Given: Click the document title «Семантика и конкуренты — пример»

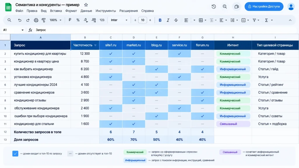Looking at the screenshot, I should pos(47,5).
